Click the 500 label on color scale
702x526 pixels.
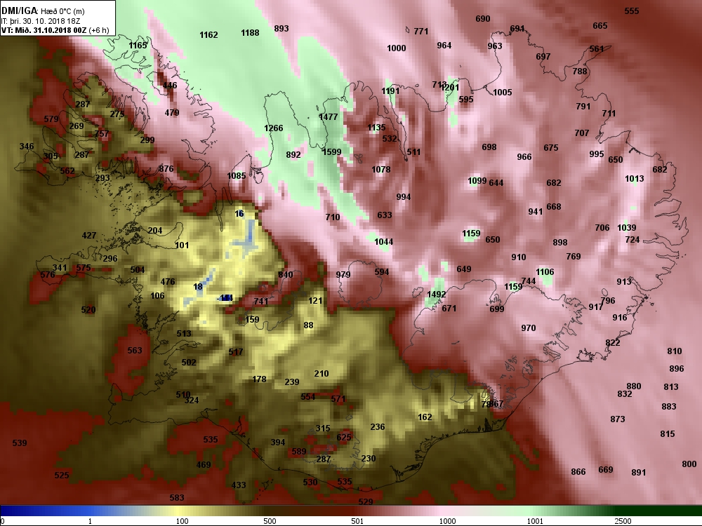270,521
